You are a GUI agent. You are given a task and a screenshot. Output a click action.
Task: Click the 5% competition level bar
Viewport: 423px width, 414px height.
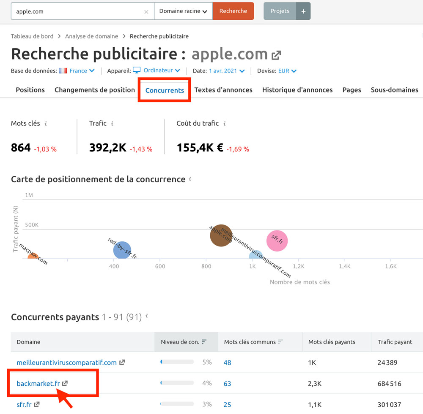pyautogui.click(x=177, y=362)
